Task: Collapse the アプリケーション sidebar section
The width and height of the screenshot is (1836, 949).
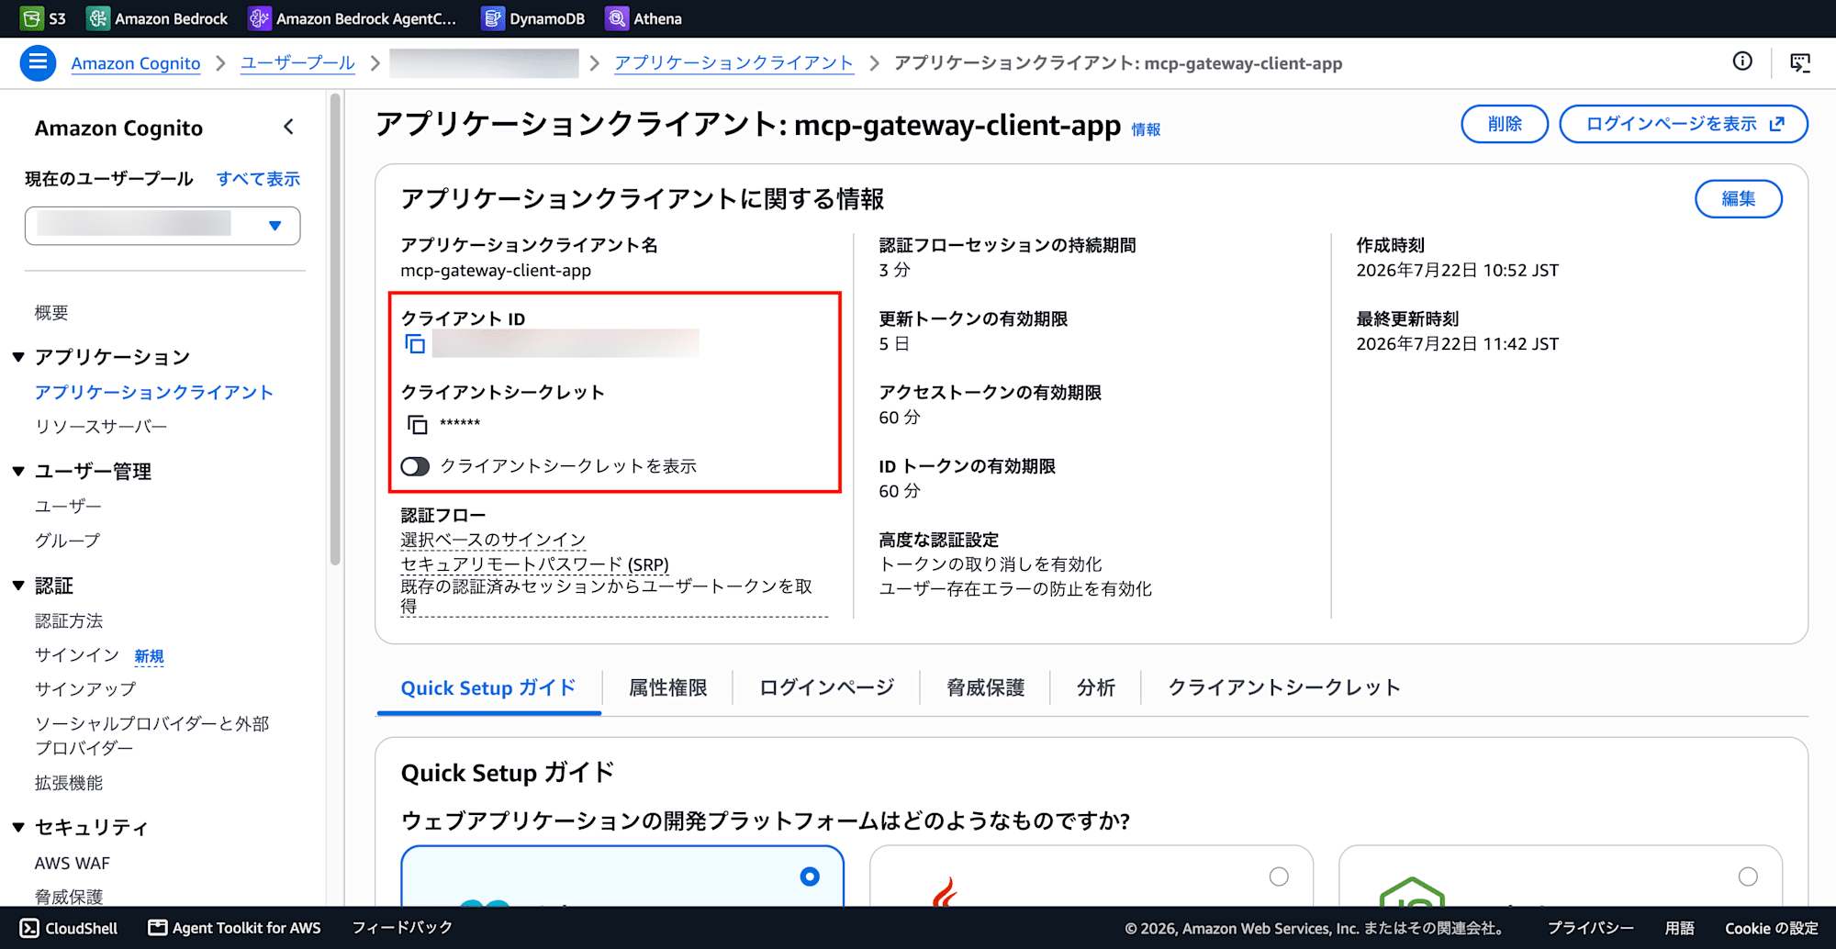Action: pyautogui.click(x=18, y=357)
